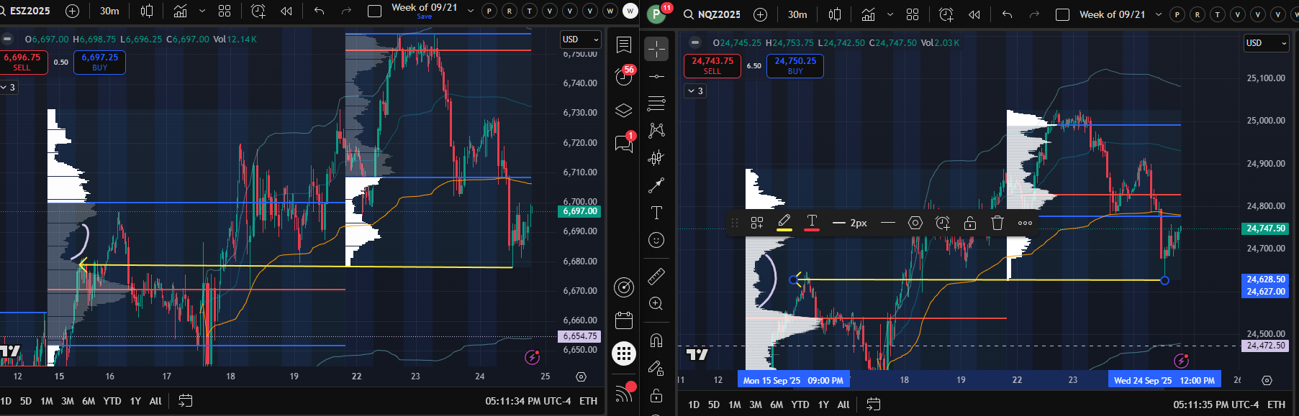
Task: Open layout dropdown beside Week of 09/21 on ESZ2025
Action: [471, 11]
